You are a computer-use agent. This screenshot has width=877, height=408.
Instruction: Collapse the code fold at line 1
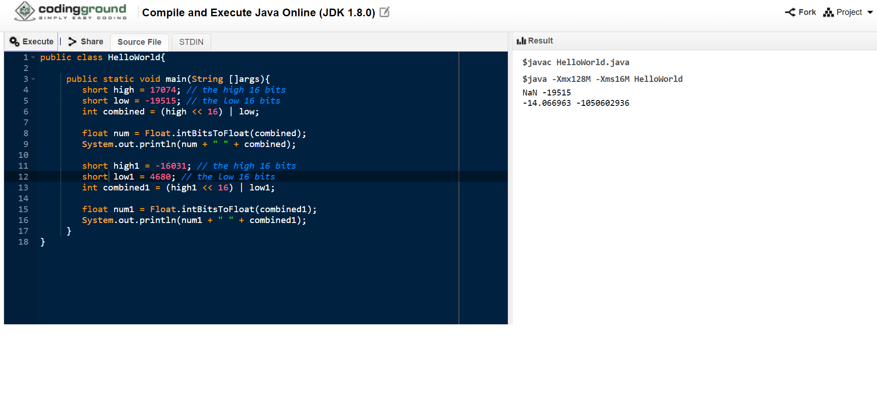pyautogui.click(x=33, y=57)
